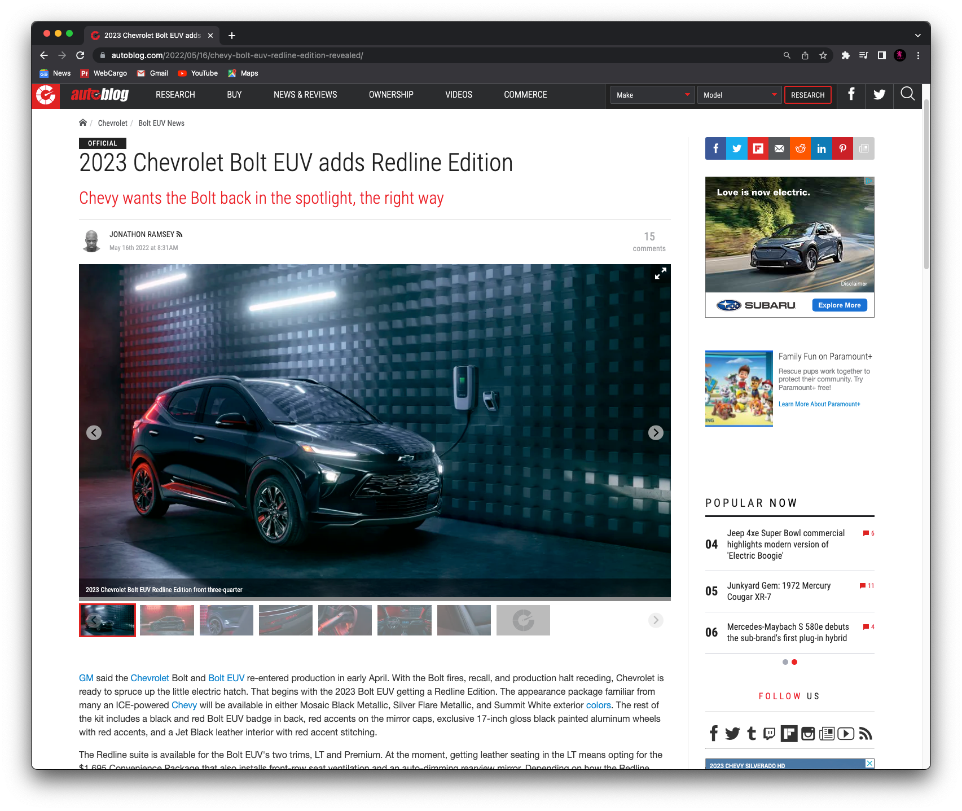Screen dimensions: 962x811
Task: Open the colors link in article
Action: (598, 705)
